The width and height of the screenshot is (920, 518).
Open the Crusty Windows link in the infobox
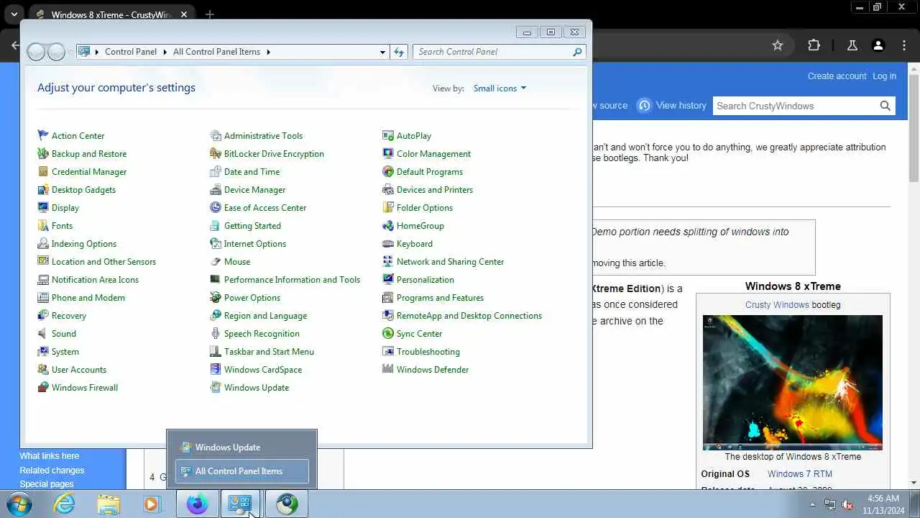point(777,305)
